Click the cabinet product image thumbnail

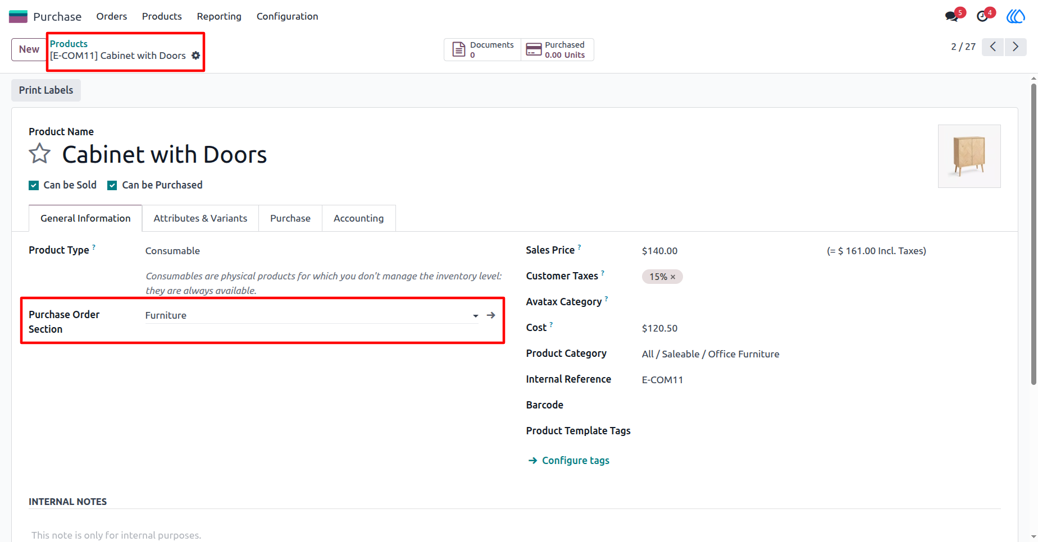pos(969,156)
